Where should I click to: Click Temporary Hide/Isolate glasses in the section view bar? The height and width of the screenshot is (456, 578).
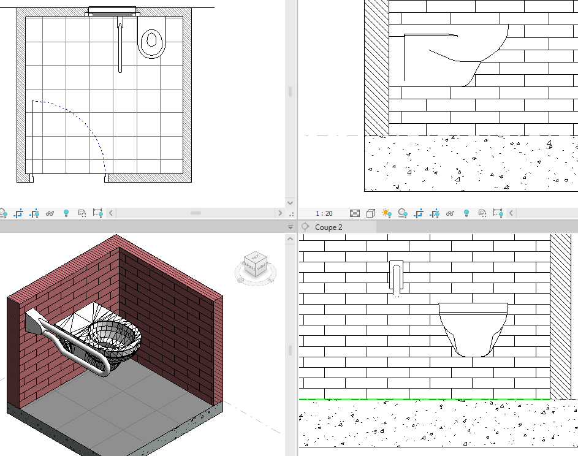coord(451,213)
